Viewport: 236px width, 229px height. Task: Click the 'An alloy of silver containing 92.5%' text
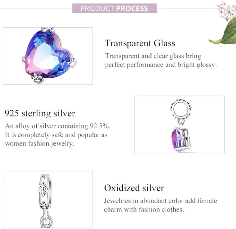[x=57, y=126]
